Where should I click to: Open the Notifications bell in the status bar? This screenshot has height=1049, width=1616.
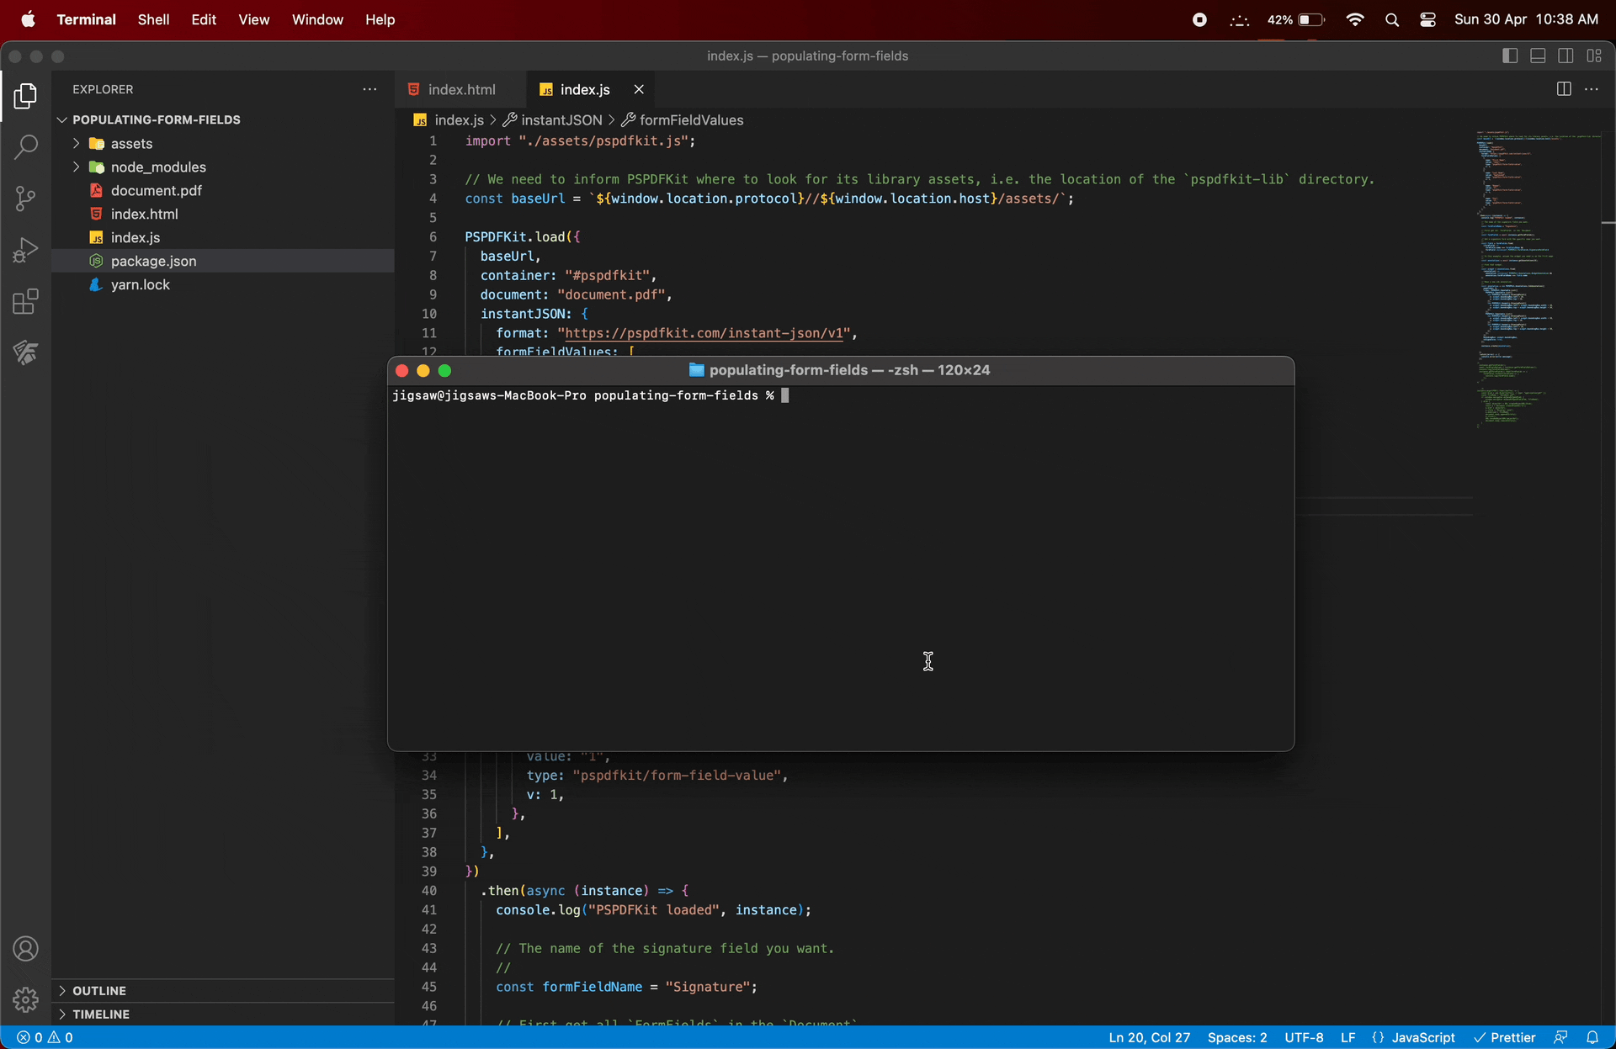tap(1595, 1037)
